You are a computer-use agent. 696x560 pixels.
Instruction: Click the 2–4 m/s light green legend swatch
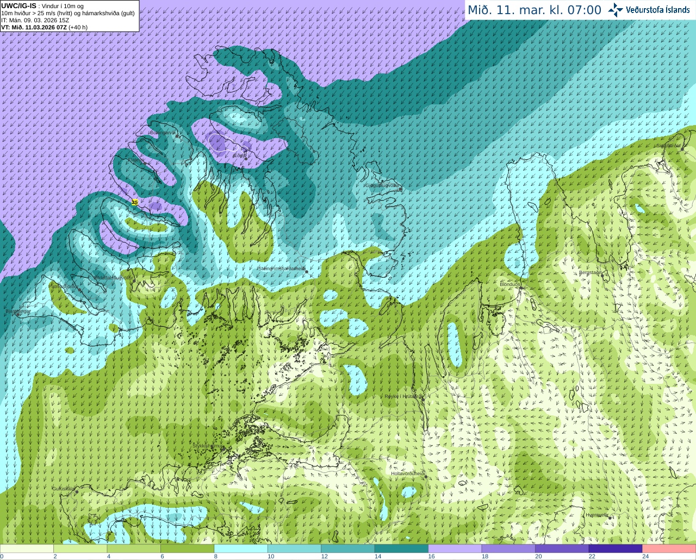click(80, 549)
